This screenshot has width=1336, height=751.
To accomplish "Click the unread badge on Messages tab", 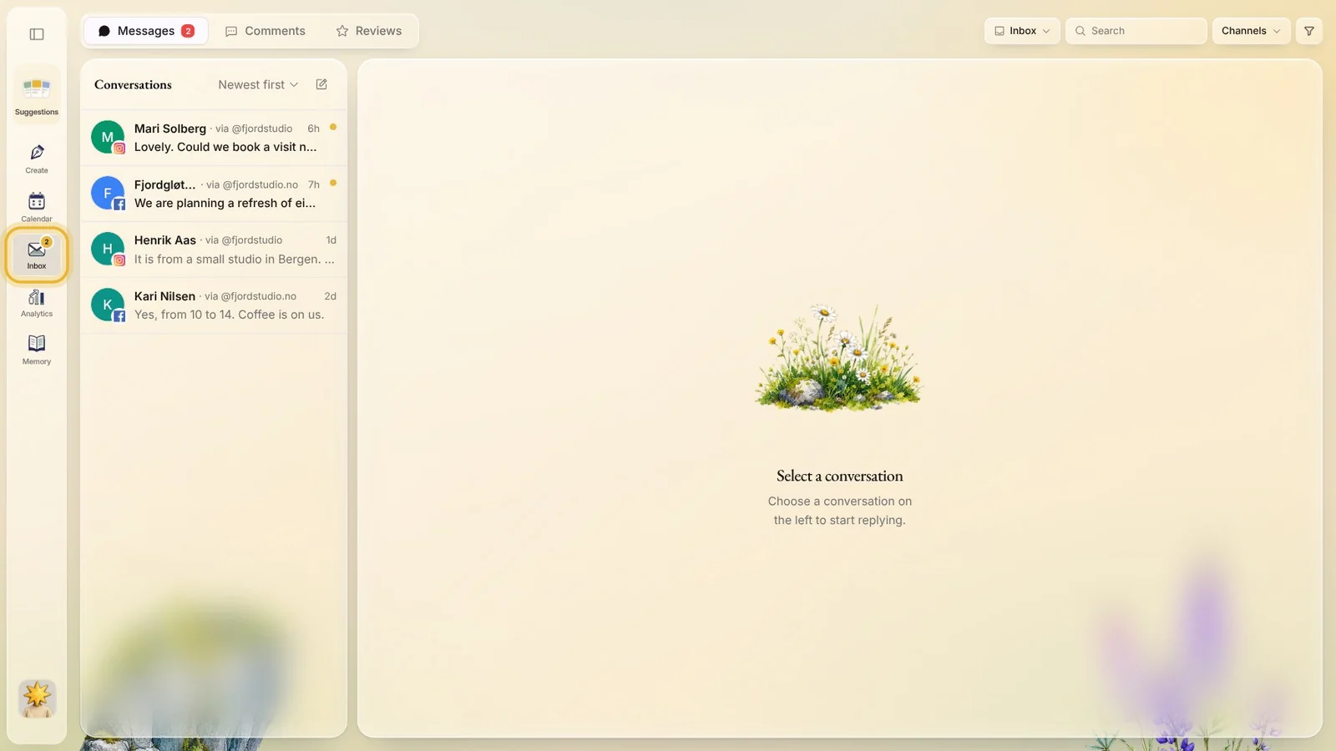I will click(x=188, y=31).
